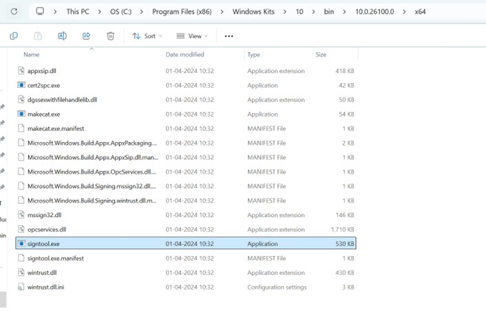Select the opcservices.dll file name
This screenshot has height=311, width=486.
(47, 229)
